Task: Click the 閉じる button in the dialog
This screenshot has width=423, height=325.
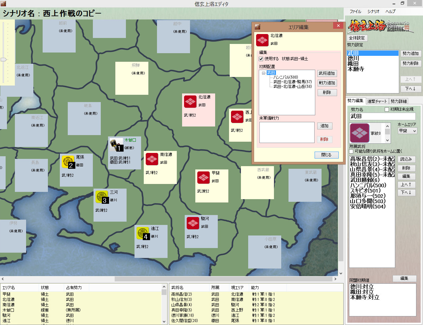Action: [x=326, y=155]
